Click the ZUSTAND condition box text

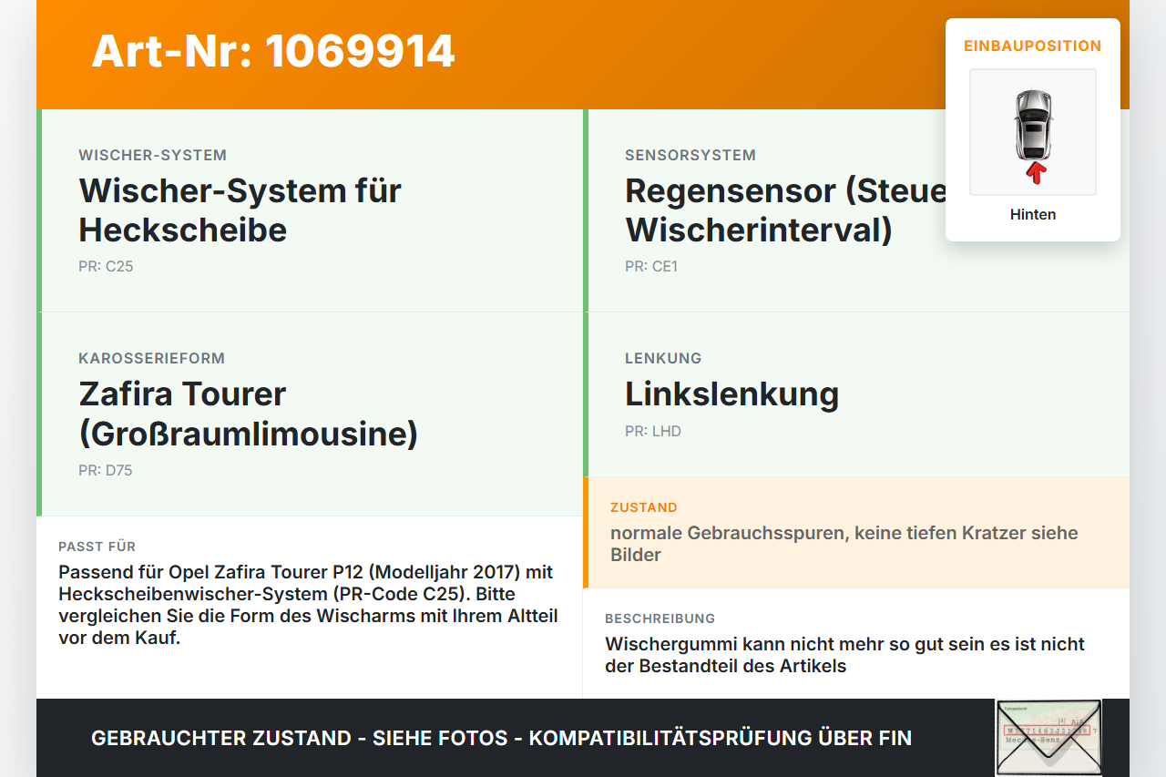(x=844, y=544)
